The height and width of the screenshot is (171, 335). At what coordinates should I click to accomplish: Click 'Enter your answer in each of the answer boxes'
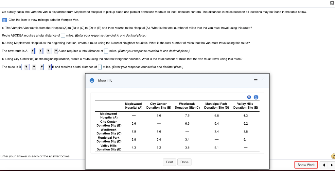pos(35,156)
